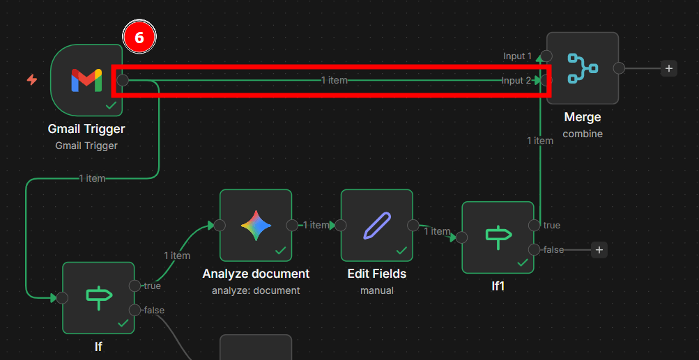Click the If1 true output connector

[534, 225]
